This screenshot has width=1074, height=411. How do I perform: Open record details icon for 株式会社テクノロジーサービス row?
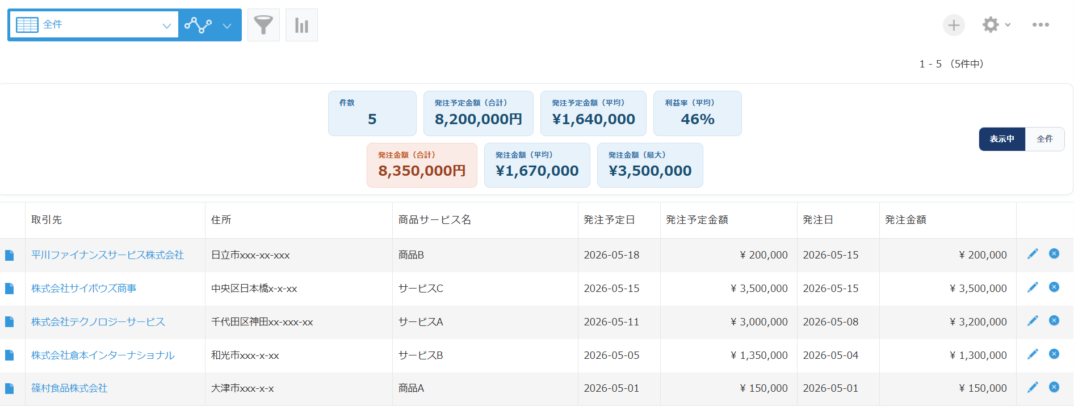click(9, 322)
